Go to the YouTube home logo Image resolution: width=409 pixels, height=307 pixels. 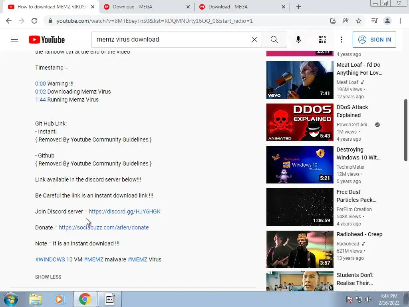coord(47,40)
